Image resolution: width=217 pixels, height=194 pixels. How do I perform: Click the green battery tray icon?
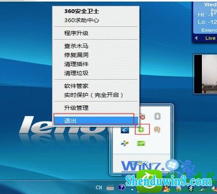(x=141, y=143)
